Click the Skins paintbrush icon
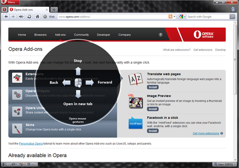The width and height of the screenshot is (239, 168). [17, 129]
